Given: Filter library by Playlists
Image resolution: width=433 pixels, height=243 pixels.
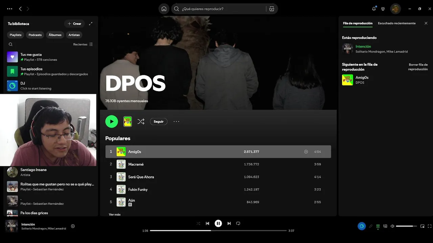Looking at the screenshot, I should coord(16,35).
